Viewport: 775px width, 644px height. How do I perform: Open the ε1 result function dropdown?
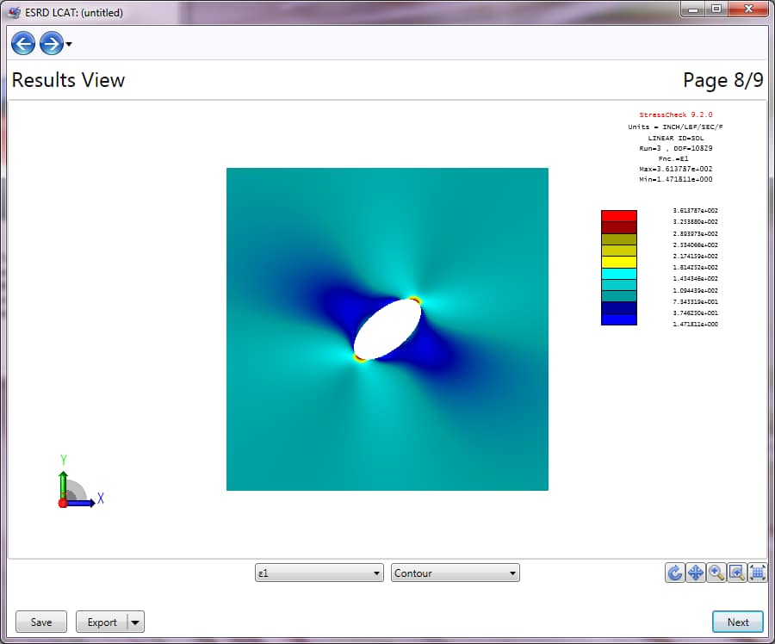[319, 573]
